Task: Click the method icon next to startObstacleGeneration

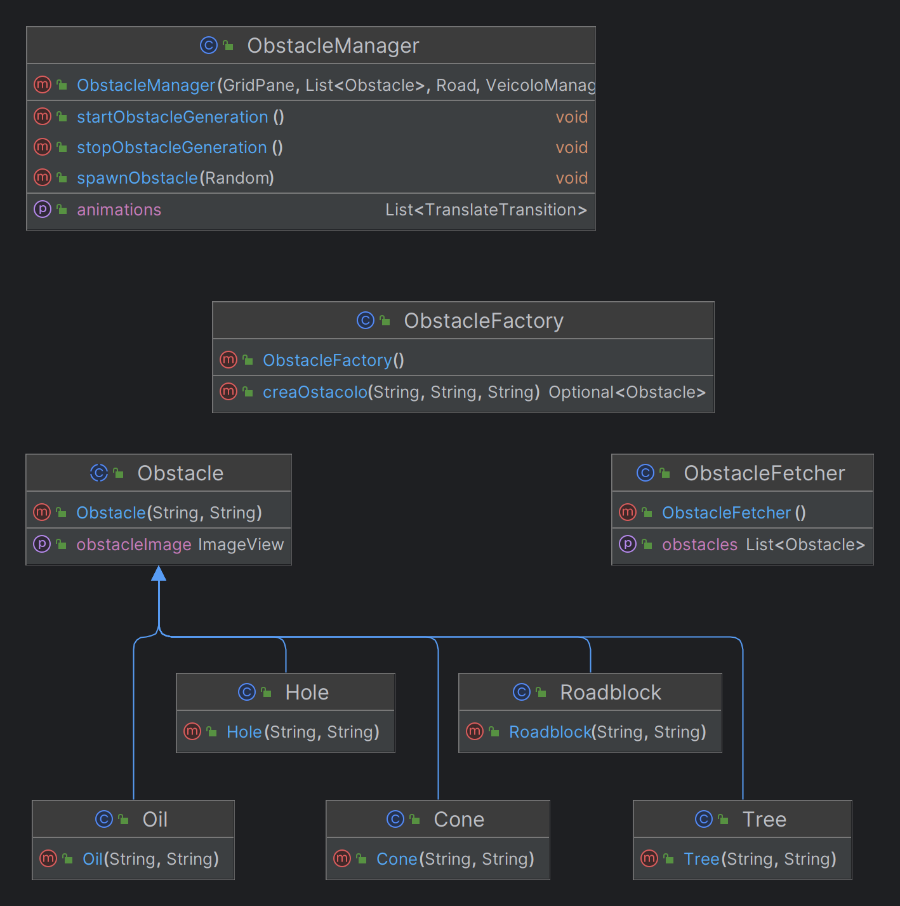Action: [43, 116]
